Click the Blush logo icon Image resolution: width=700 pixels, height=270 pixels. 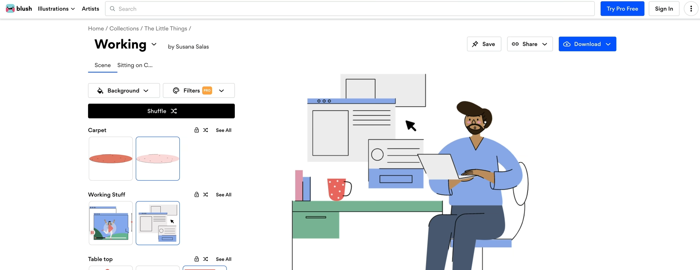point(10,8)
